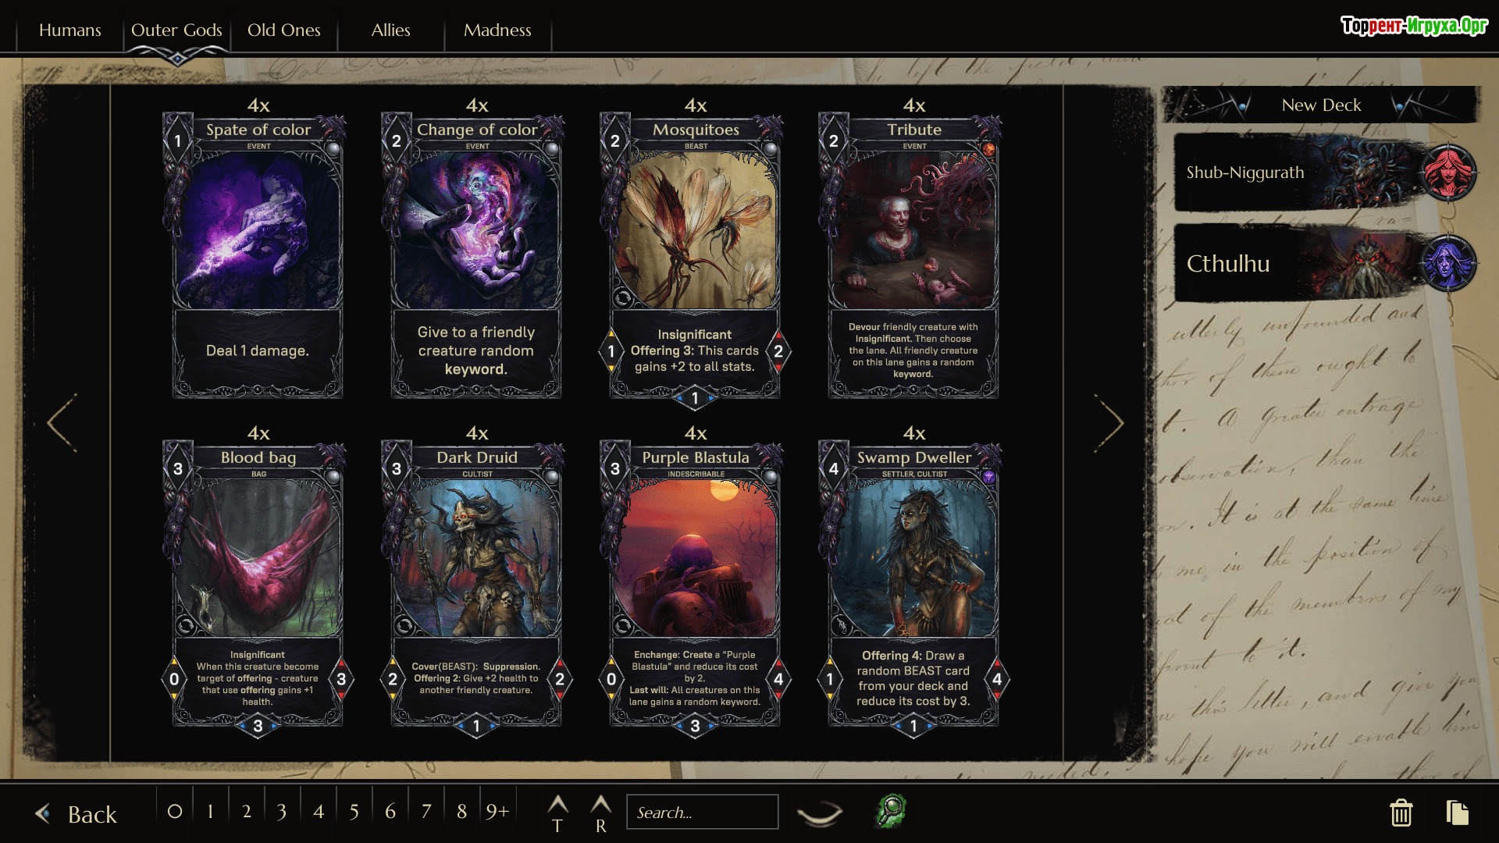Toggle cost filter 9+
The image size is (1499, 843).
pos(497,812)
